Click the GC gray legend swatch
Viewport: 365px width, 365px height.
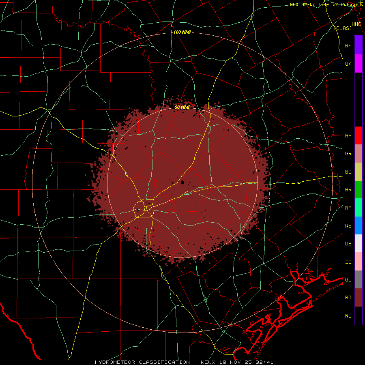[358, 279]
